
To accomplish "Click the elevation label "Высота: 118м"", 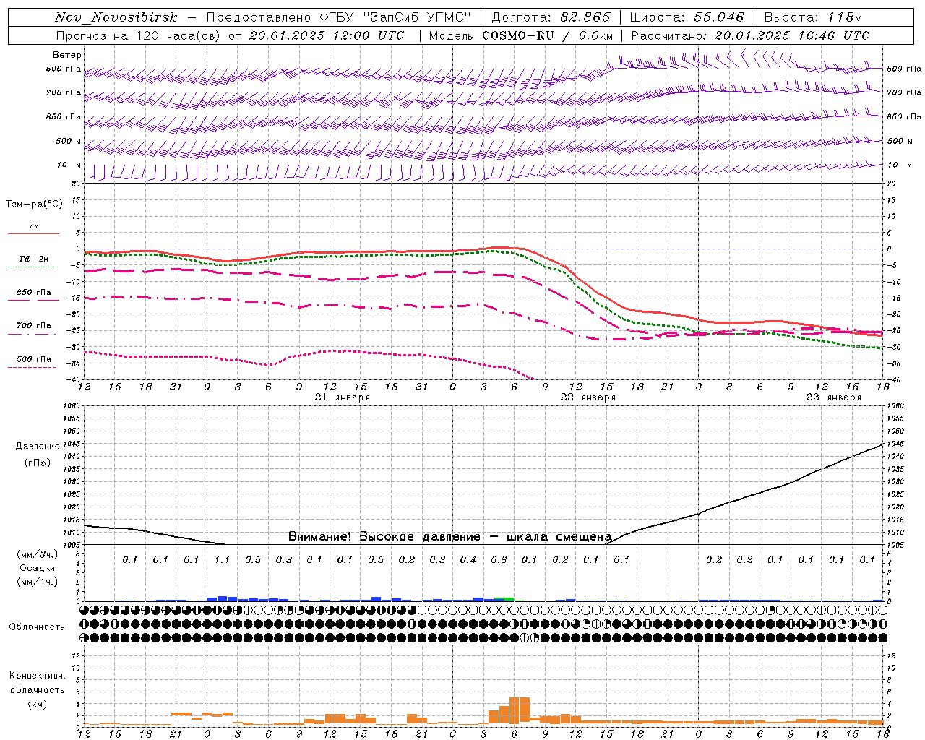I will (x=813, y=17).
